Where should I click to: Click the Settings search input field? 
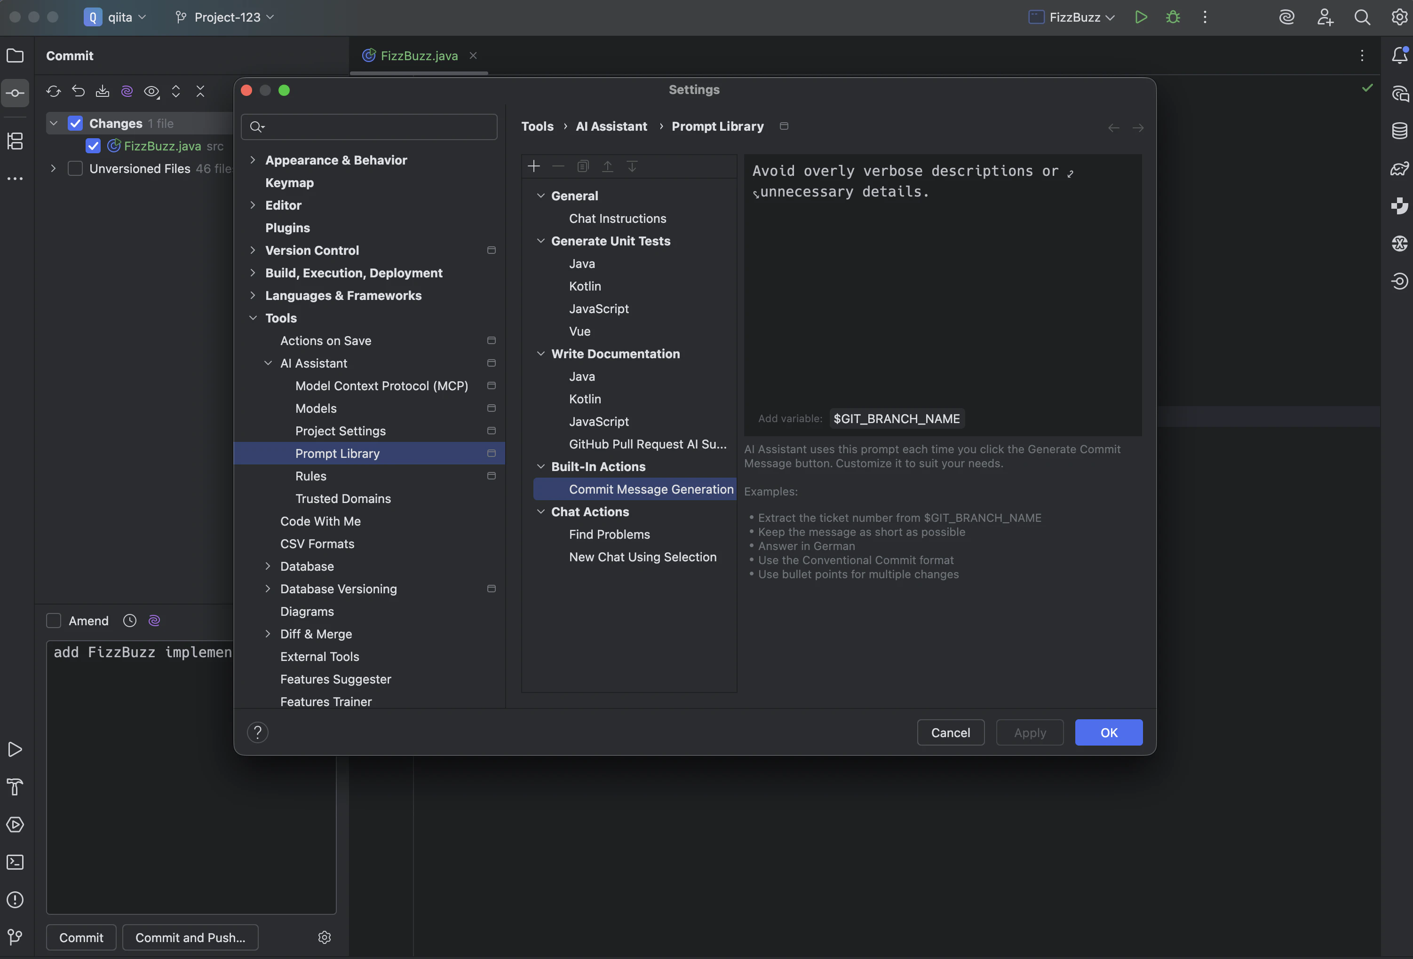click(369, 126)
